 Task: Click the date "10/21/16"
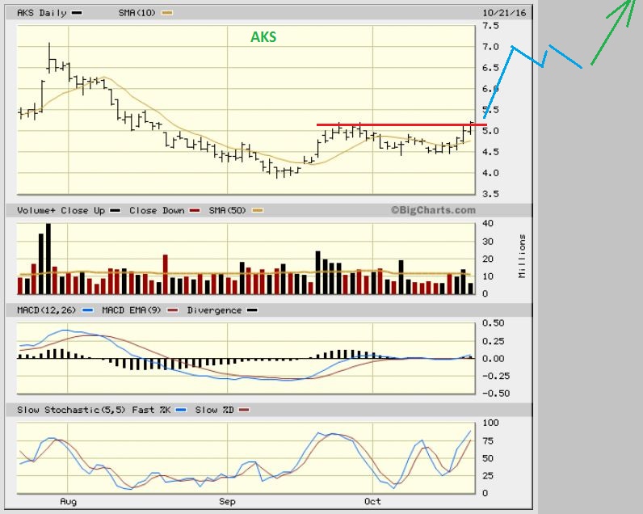504,13
